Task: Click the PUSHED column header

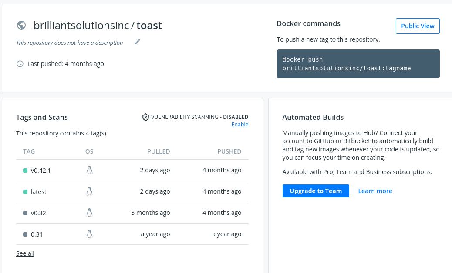Action: [x=229, y=151]
